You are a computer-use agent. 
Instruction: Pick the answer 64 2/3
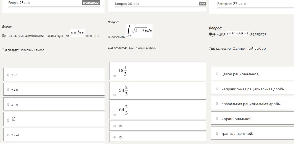114,115
